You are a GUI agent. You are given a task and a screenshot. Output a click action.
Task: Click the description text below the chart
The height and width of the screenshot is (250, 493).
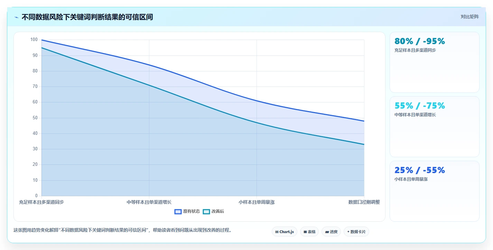pos(122,230)
